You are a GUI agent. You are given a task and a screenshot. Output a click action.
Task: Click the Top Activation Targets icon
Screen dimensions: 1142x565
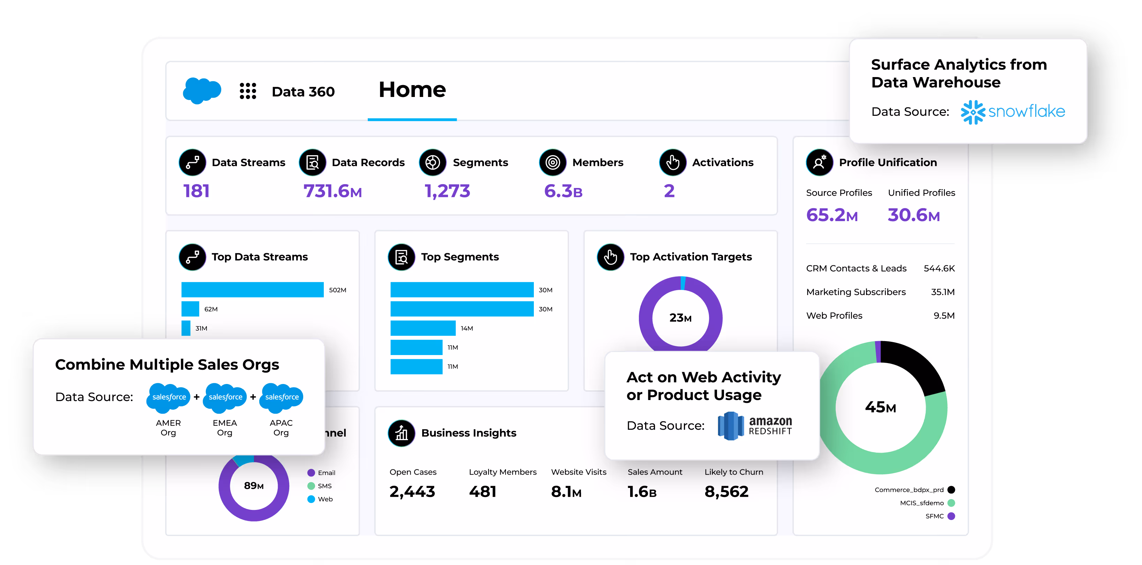611,257
